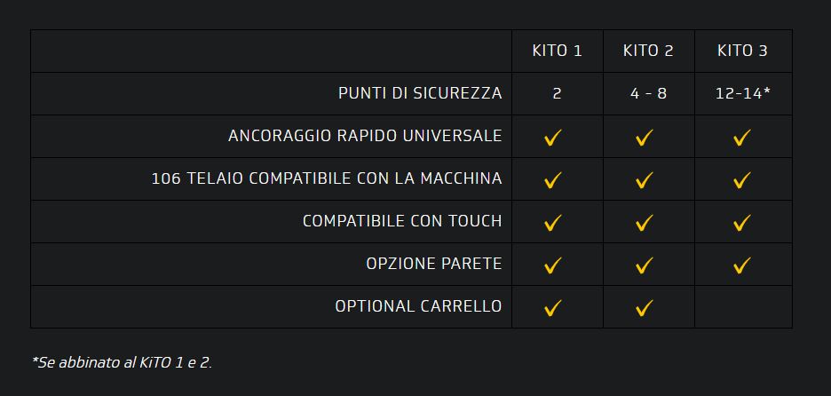Click KITO 3 checkmark for 106 Telaio row

tap(742, 180)
